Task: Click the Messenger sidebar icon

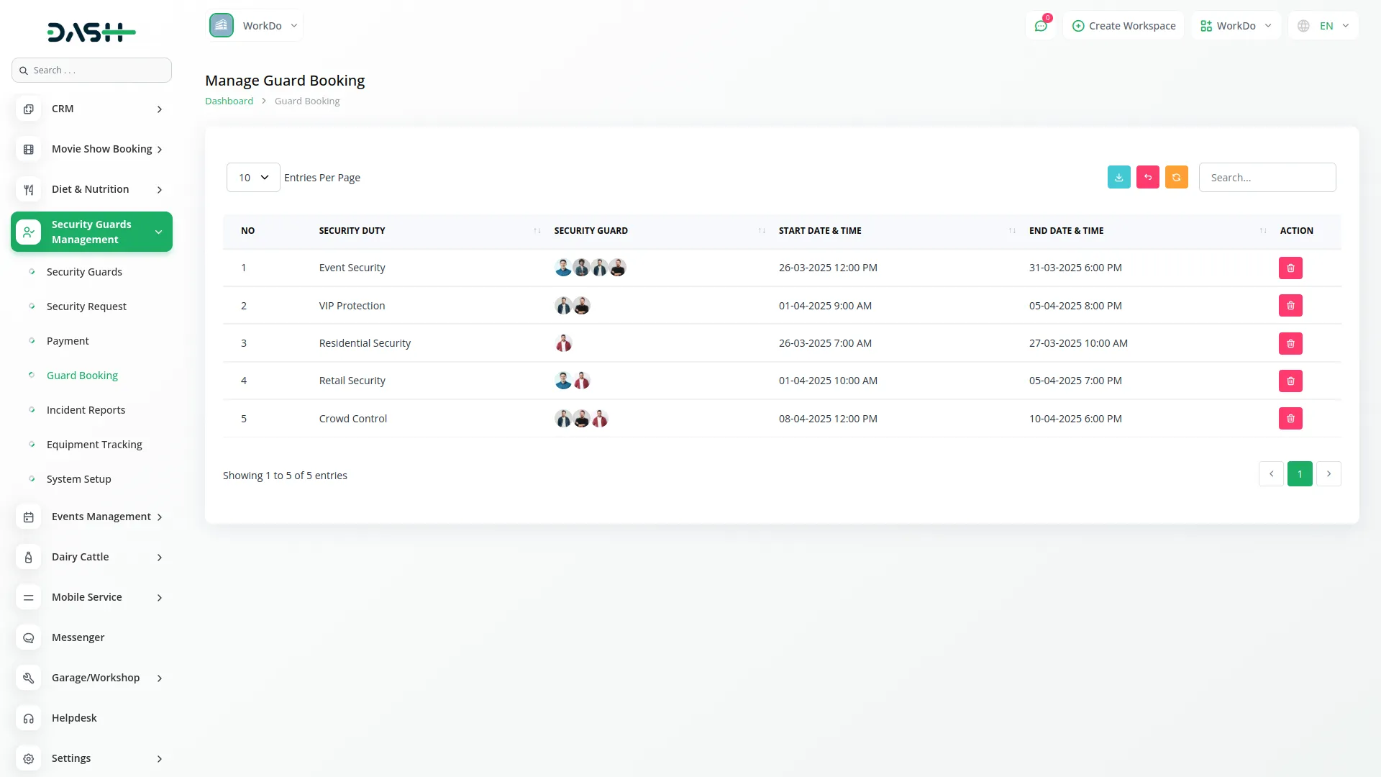Action: coord(29,637)
